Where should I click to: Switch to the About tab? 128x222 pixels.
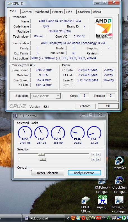(97, 12)
